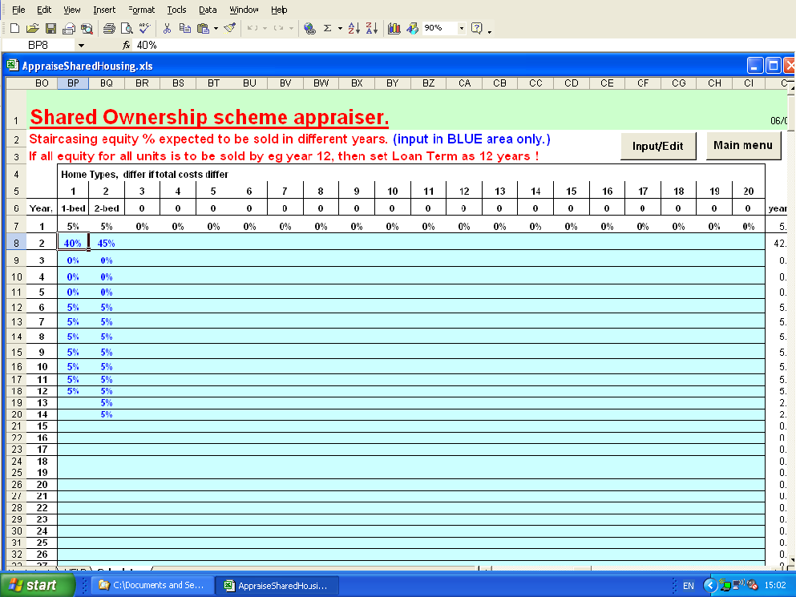Open the Format menu
This screenshot has width=796, height=597.
click(142, 10)
